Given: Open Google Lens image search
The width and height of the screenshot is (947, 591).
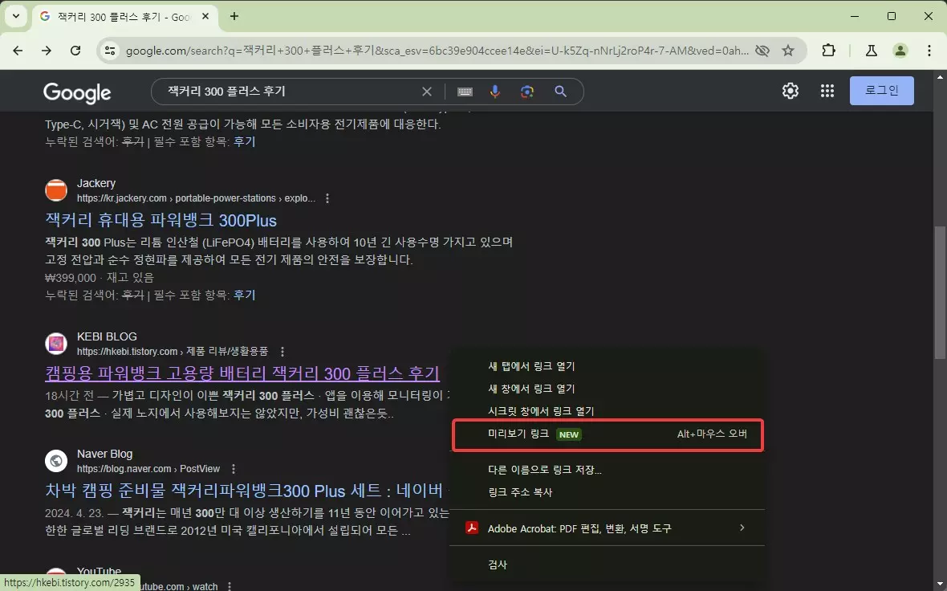Looking at the screenshot, I should [527, 92].
